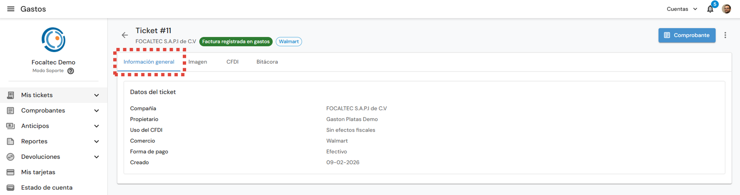This screenshot has width=740, height=195.
Task: Click the Devoluciones refund icon
Action: pos(10,157)
